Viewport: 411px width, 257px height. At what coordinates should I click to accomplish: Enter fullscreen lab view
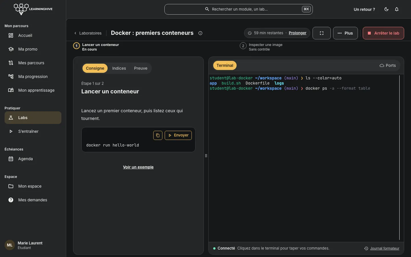[322, 33]
